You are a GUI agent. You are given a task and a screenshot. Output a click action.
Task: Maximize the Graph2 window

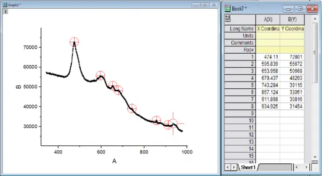(x=205, y=5)
